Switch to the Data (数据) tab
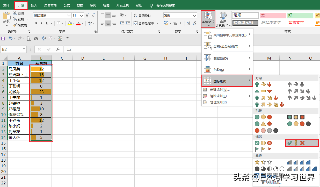The image size is (320, 187). click(80, 5)
